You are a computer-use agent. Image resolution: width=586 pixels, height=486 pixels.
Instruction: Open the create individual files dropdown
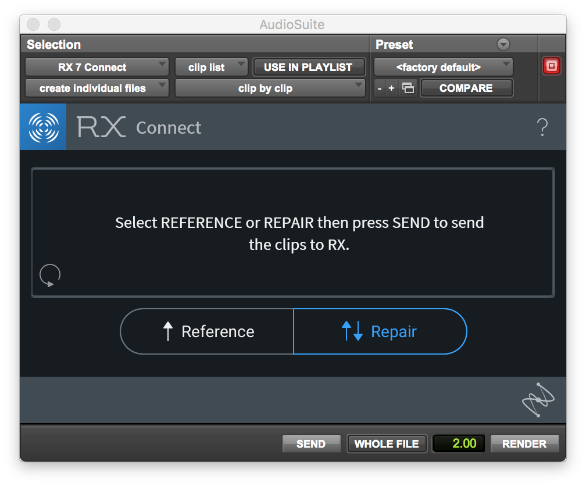[97, 88]
